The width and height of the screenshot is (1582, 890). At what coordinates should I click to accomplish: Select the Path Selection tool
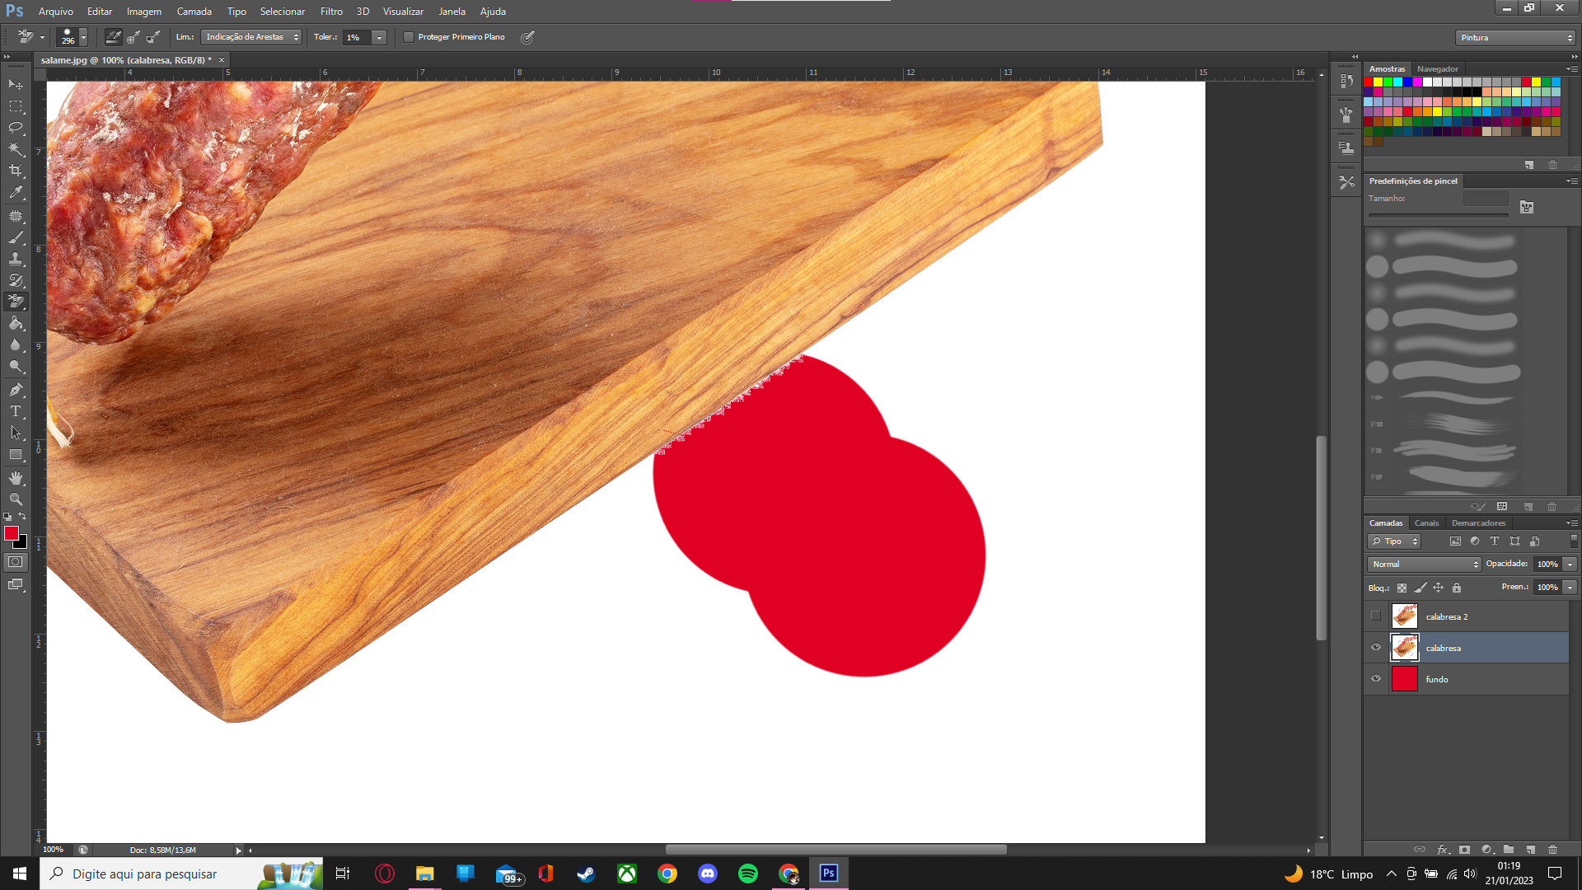pyautogui.click(x=16, y=433)
